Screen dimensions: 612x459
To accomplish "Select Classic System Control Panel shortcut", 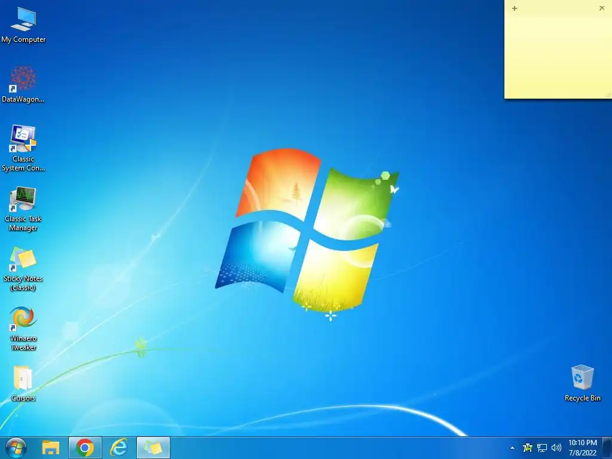I will click(23, 148).
